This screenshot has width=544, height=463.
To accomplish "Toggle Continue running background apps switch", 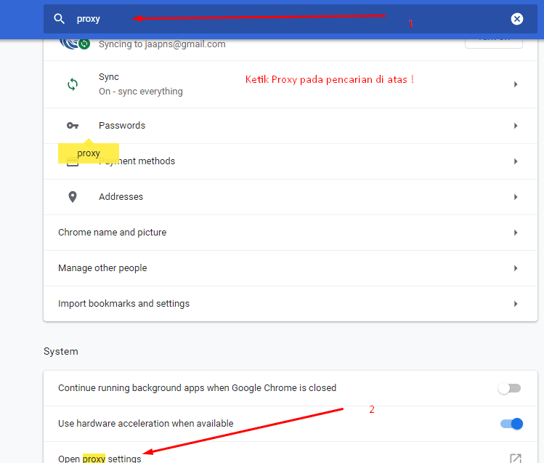I will coord(510,388).
